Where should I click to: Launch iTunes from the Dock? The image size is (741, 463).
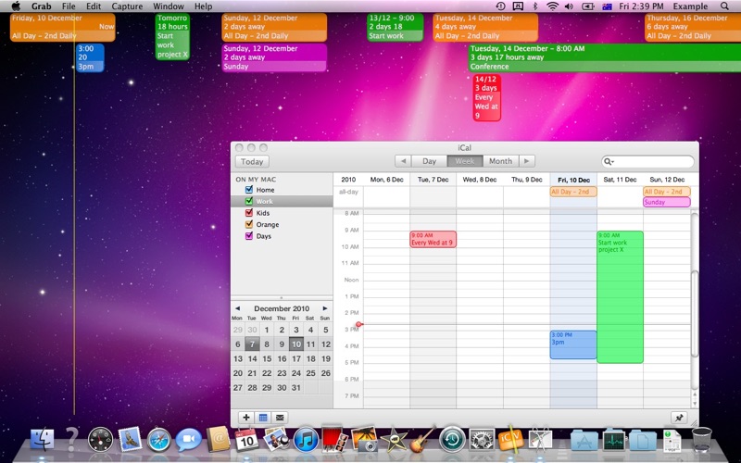click(306, 439)
